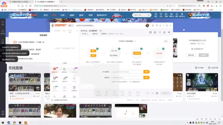Show hidden system tray icons
This screenshot has height=125, width=223.
coord(188,122)
